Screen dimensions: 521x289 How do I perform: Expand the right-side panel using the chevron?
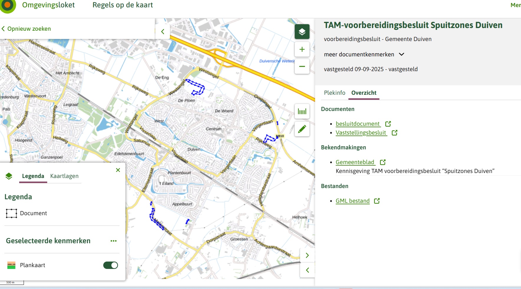tap(307, 255)
